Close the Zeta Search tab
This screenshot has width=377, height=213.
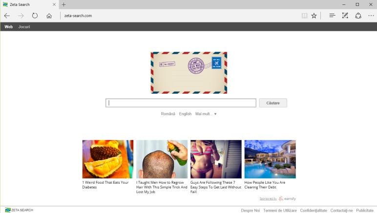point(54,4)
